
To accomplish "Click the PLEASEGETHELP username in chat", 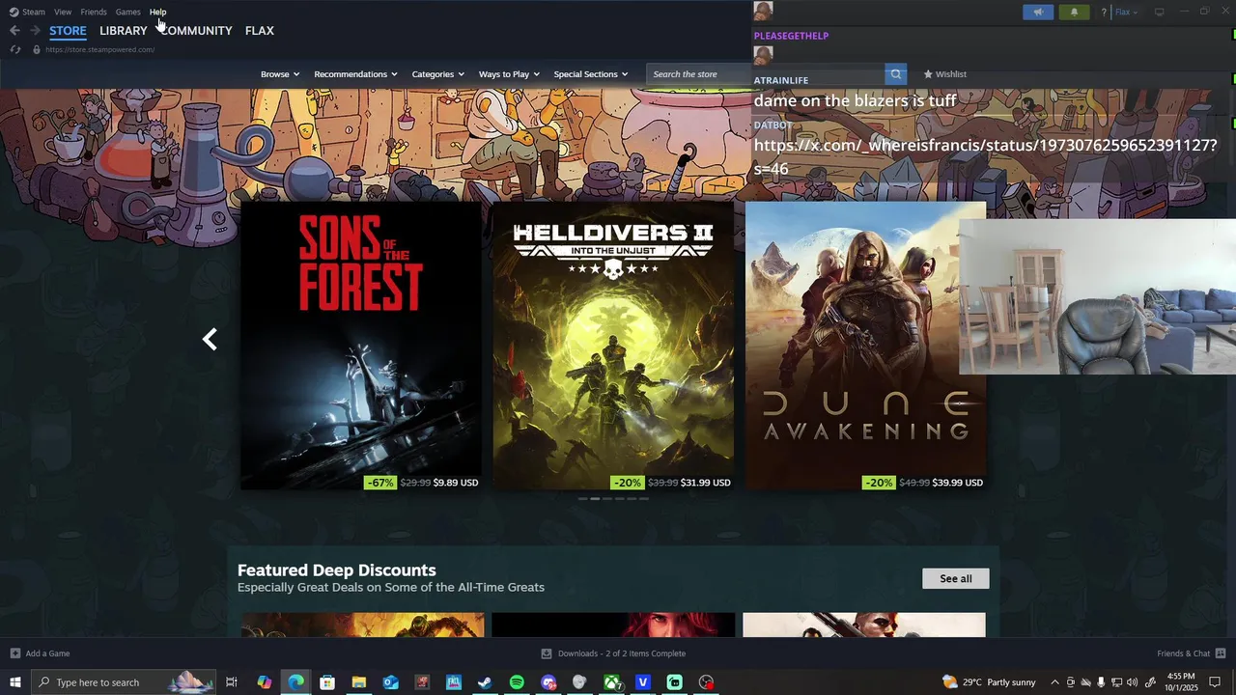I will click(791, 36).
